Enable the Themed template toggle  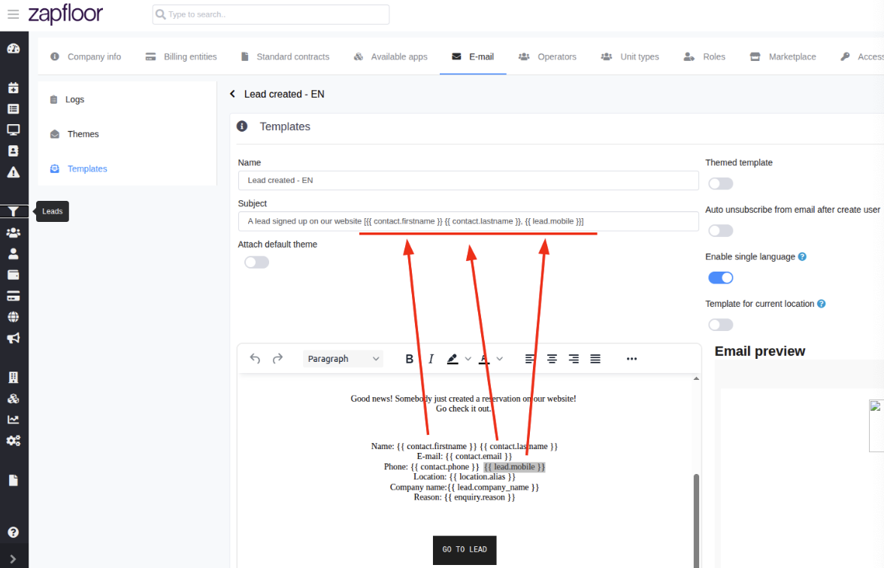pyautogui.click(x=719, y=183)
